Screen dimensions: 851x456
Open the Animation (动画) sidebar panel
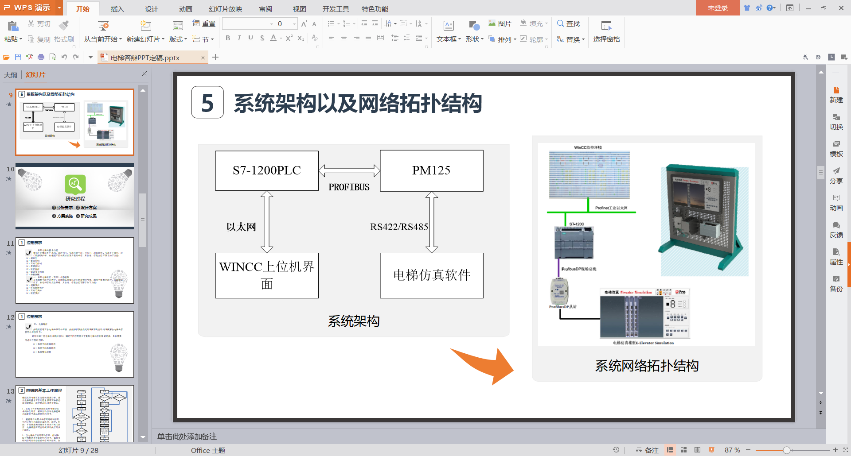(x=836, y=202)
